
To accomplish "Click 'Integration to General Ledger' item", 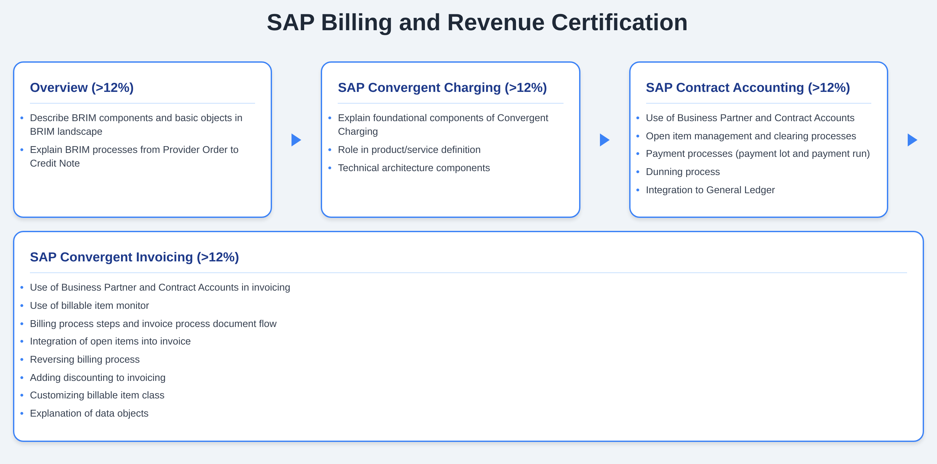I will [710, 190].
